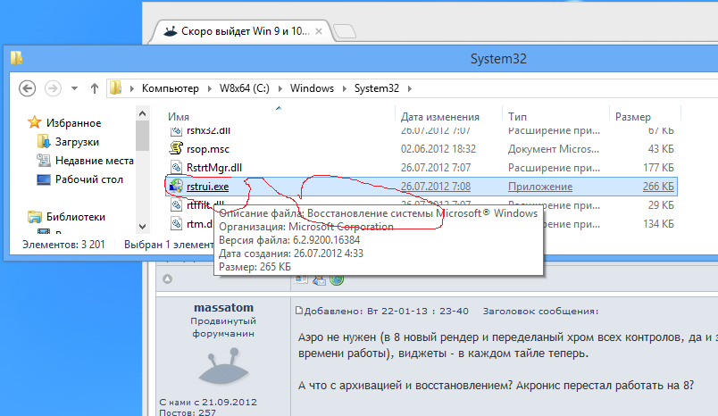718x416 pixels.
Task: Click the Загрузки folder icon
Action: click(x=43, y=141)
